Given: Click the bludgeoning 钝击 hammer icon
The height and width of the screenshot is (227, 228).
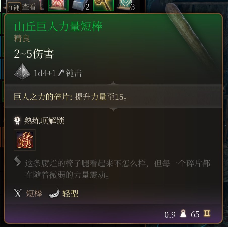Looking at the screenshot, I should pyautogui.click(x=61, y=73).
